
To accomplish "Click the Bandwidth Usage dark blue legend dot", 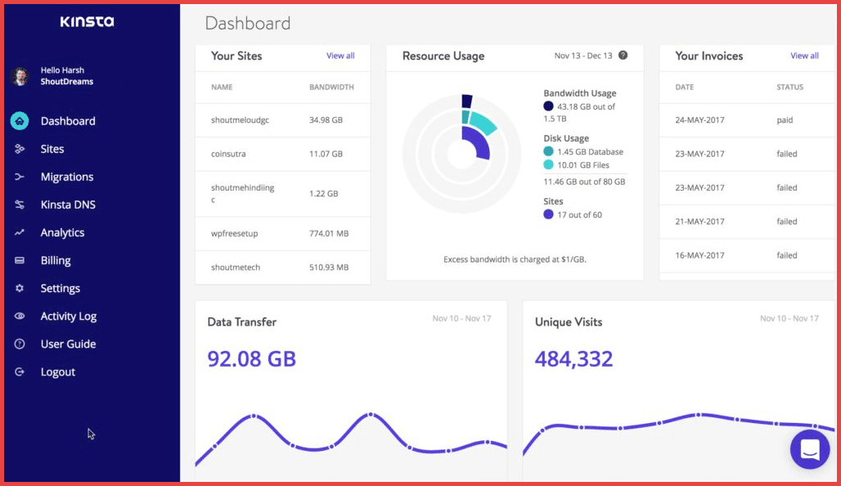I will [x=548, y=106].
